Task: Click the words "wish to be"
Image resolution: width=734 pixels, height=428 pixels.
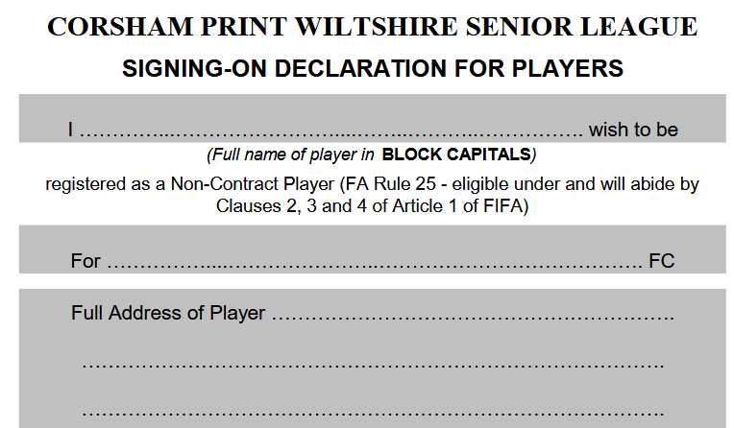Action: point(635,130)
